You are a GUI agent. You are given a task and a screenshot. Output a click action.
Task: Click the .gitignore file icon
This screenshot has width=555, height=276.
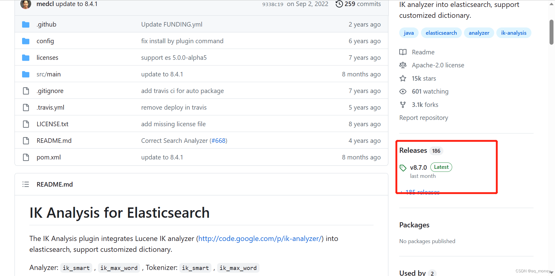(x=26, y=91)
